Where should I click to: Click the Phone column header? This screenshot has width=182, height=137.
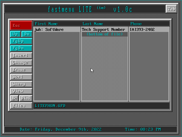(136, 24)
